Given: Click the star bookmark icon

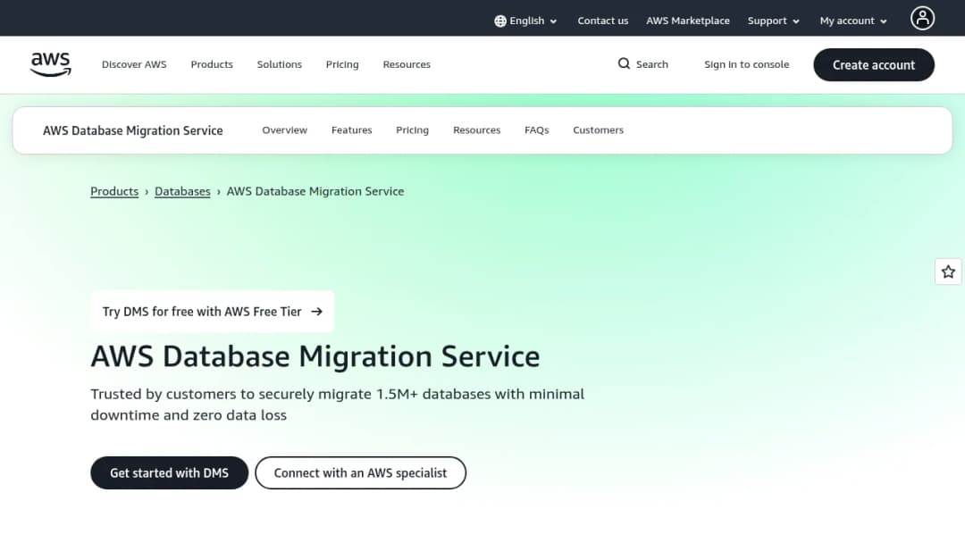Looking at the screenshot, I should [x=948, y=271].
